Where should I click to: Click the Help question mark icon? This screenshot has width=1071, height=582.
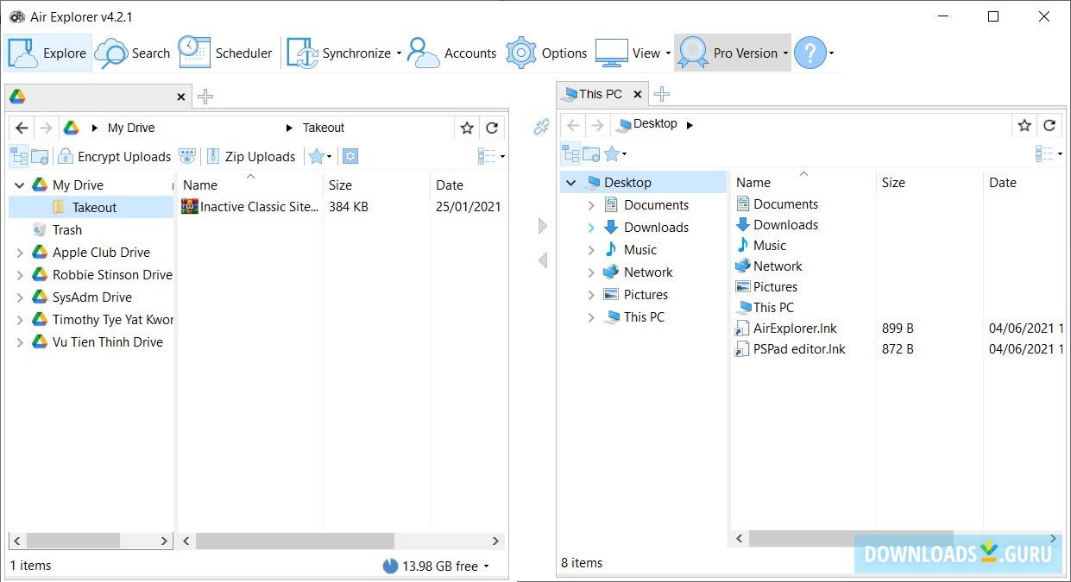click(x=810, y=53)
